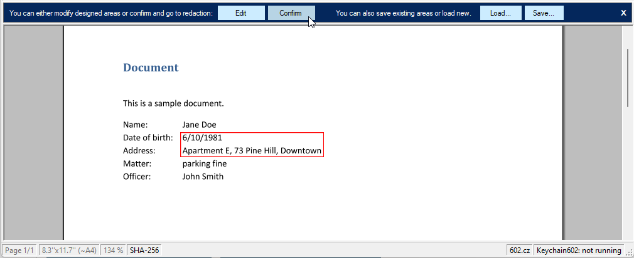Save existing areas with Save... button
This screenshot has height=258, width=634.
tap(544, 13)
